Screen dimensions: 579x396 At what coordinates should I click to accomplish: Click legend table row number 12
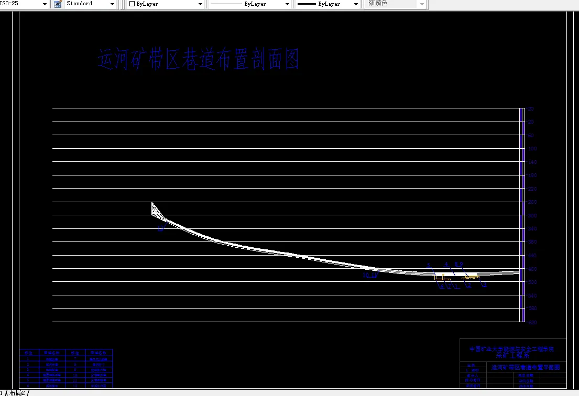click(x=75, y=386)
